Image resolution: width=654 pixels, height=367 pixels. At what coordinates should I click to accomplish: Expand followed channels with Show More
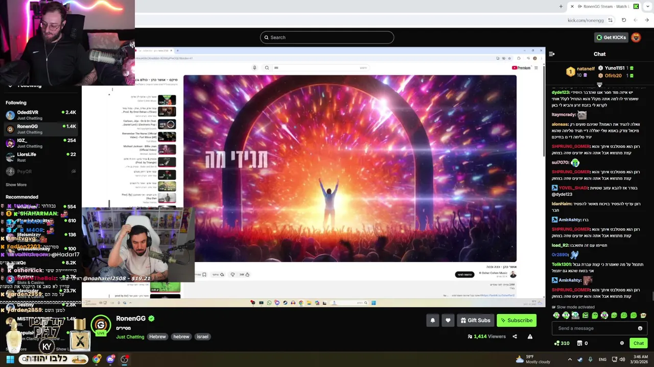16,185
